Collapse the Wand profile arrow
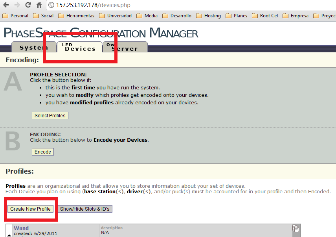This screenshot has width=336, height=237. (9, 235)
